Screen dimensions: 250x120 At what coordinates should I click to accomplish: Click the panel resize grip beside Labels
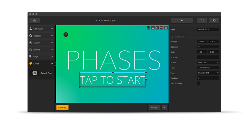[55, 64]
